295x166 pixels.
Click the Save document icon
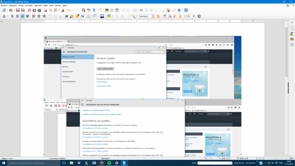click(18, 10)
